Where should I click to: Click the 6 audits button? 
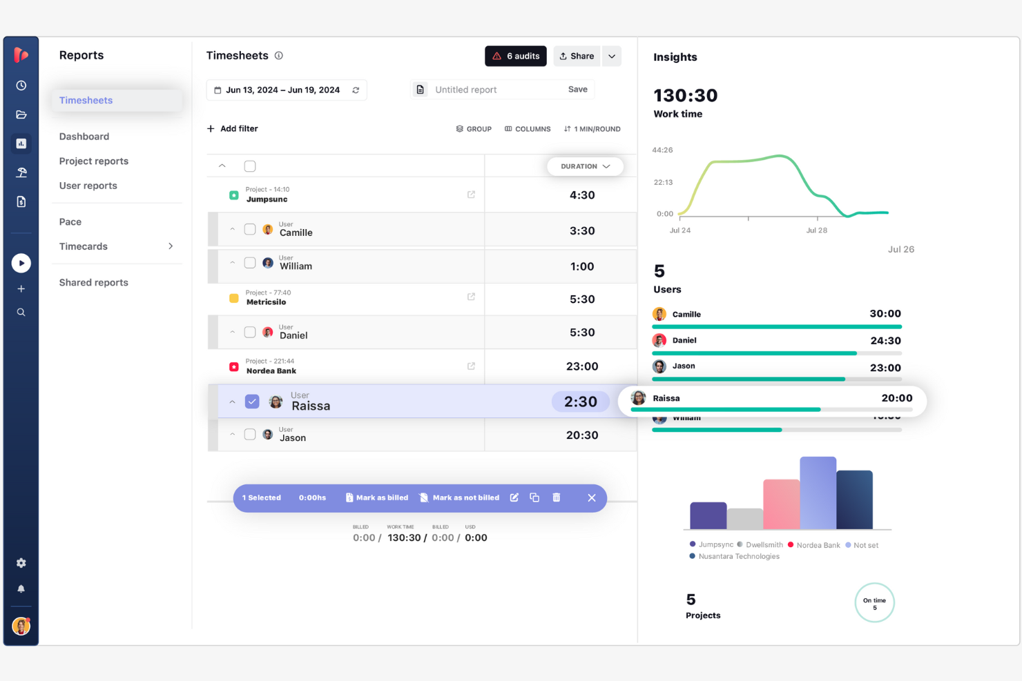(x=516, y=57)
